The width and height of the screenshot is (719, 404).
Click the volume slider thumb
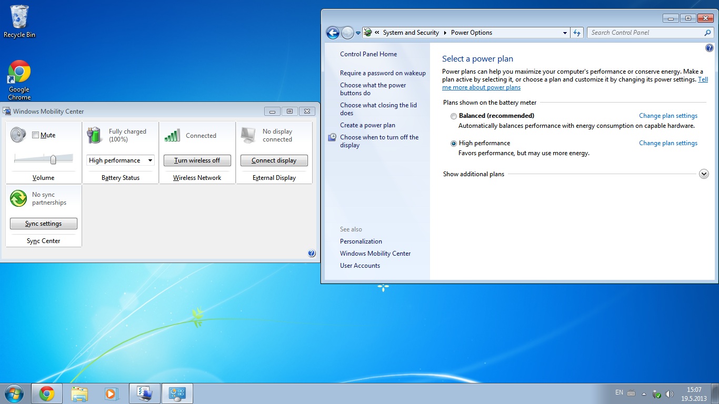coord(53,159)
